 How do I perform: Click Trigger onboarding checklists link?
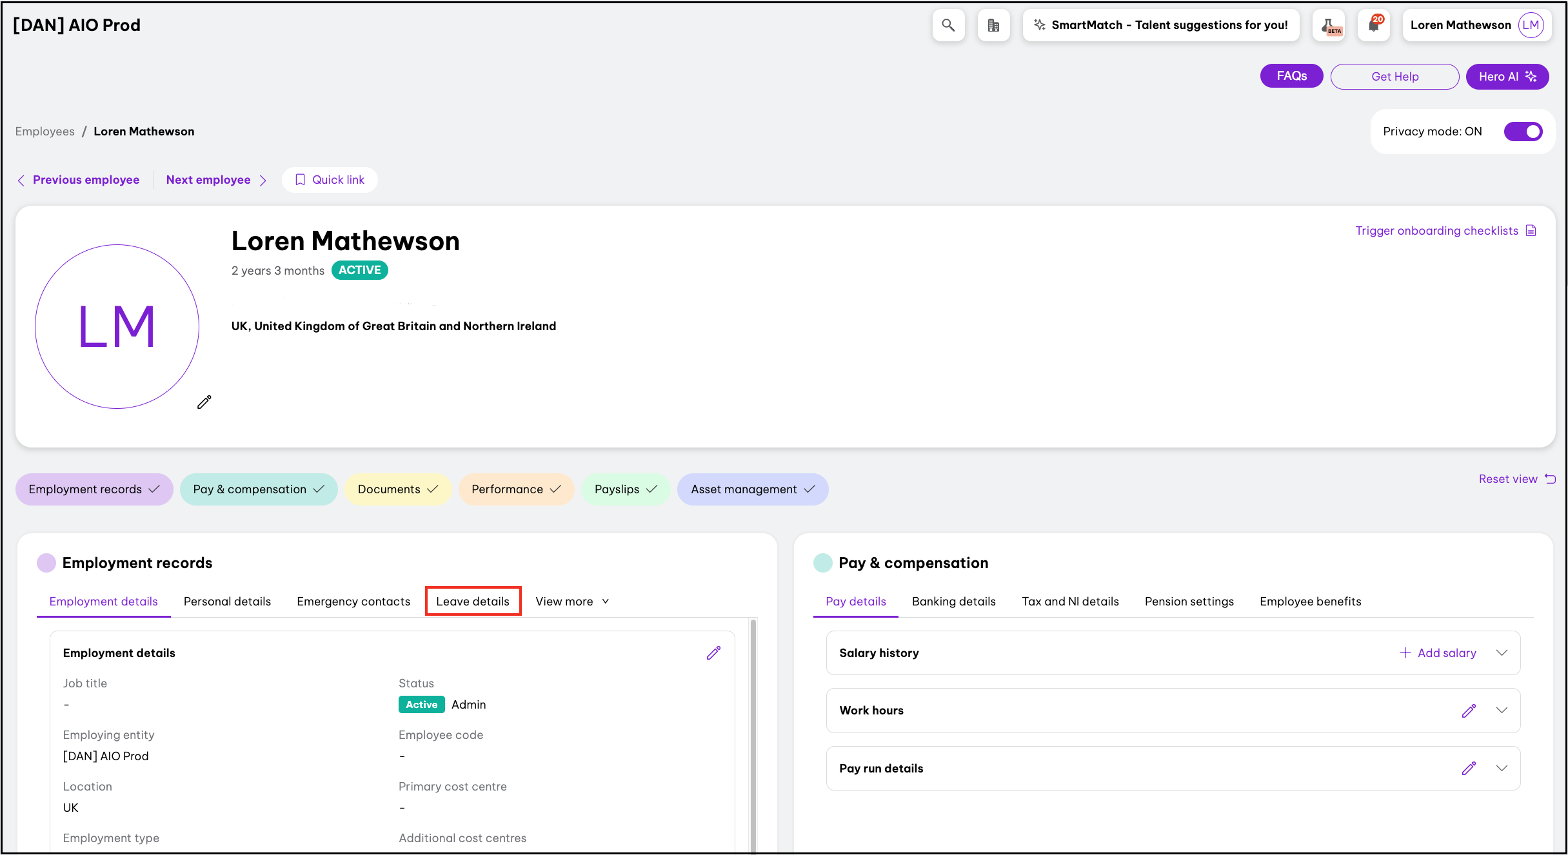pos(1436,231)
